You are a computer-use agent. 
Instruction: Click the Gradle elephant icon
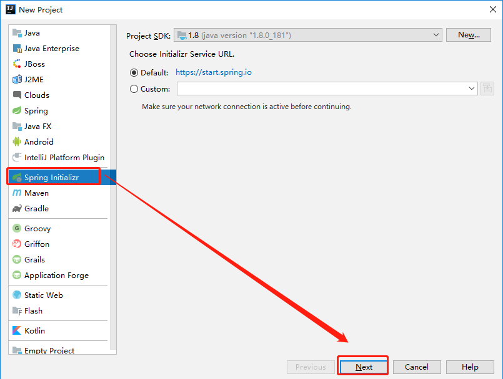pos(17,208)
